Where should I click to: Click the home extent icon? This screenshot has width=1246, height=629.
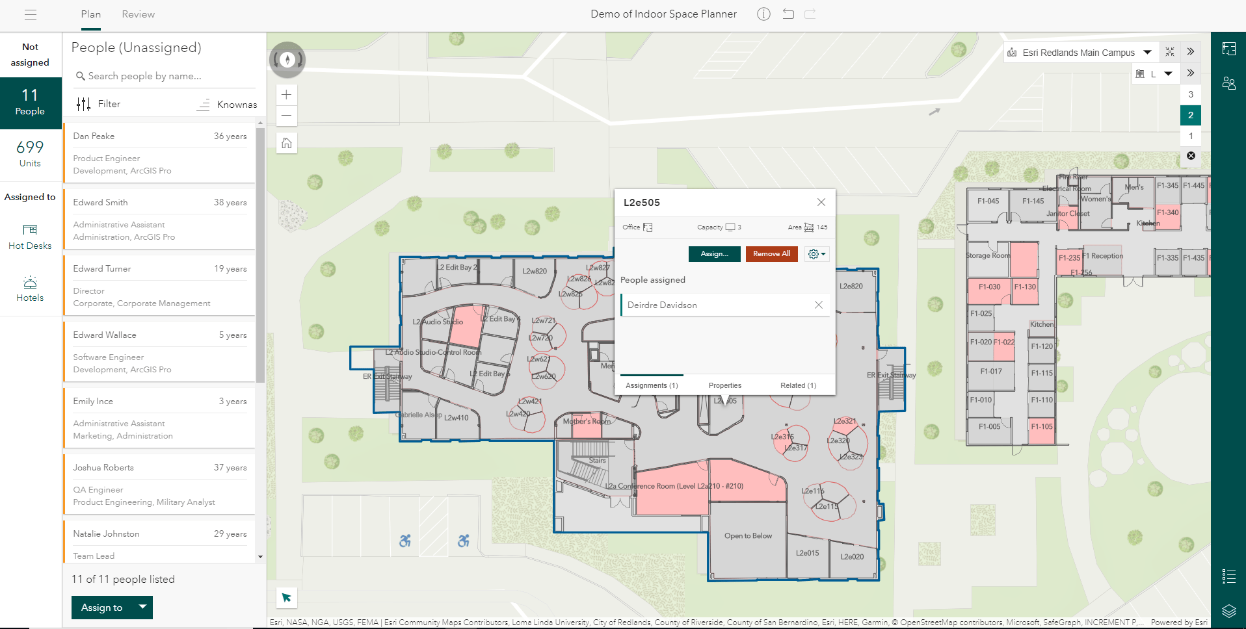click(286, 142)
